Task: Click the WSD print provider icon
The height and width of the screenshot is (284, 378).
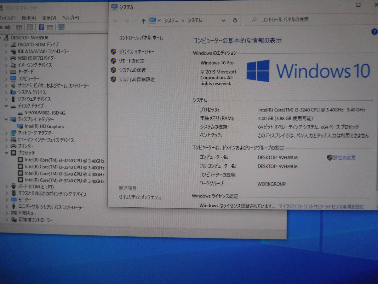Action: [x=13, y=58]
